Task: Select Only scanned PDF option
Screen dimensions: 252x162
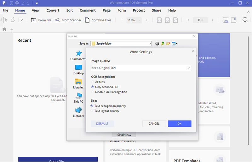Action: [x=105, y=87]
